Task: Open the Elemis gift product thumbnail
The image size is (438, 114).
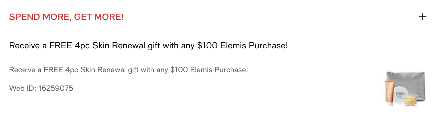Action: (406, 89)
